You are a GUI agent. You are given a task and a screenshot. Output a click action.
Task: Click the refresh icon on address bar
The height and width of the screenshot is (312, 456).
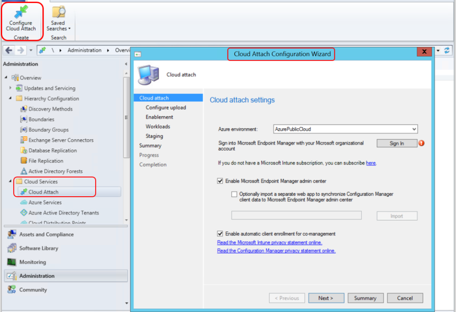[447, 50]
